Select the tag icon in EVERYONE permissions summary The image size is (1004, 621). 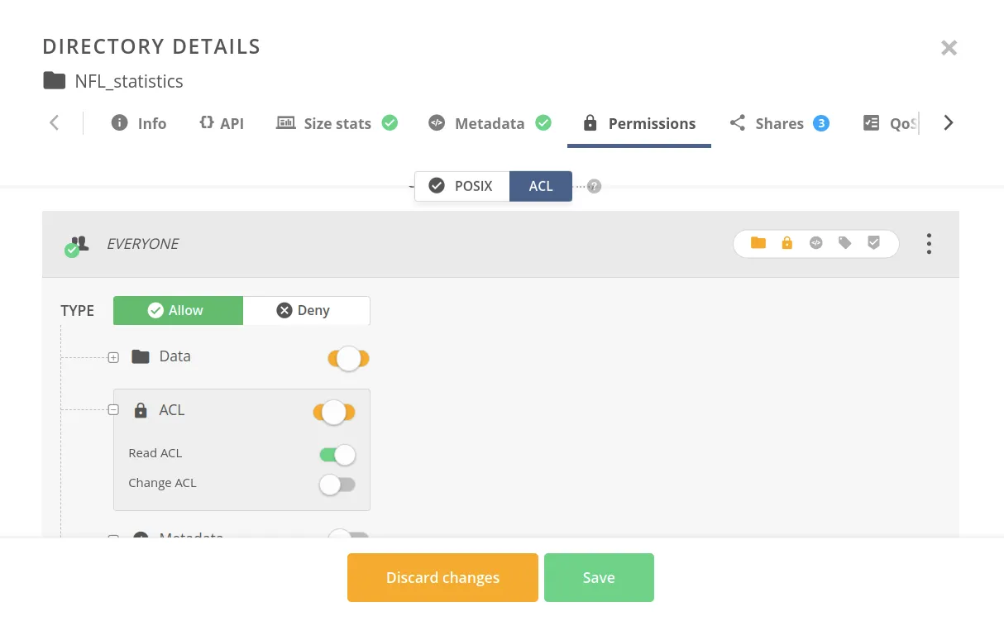[844, 242]
